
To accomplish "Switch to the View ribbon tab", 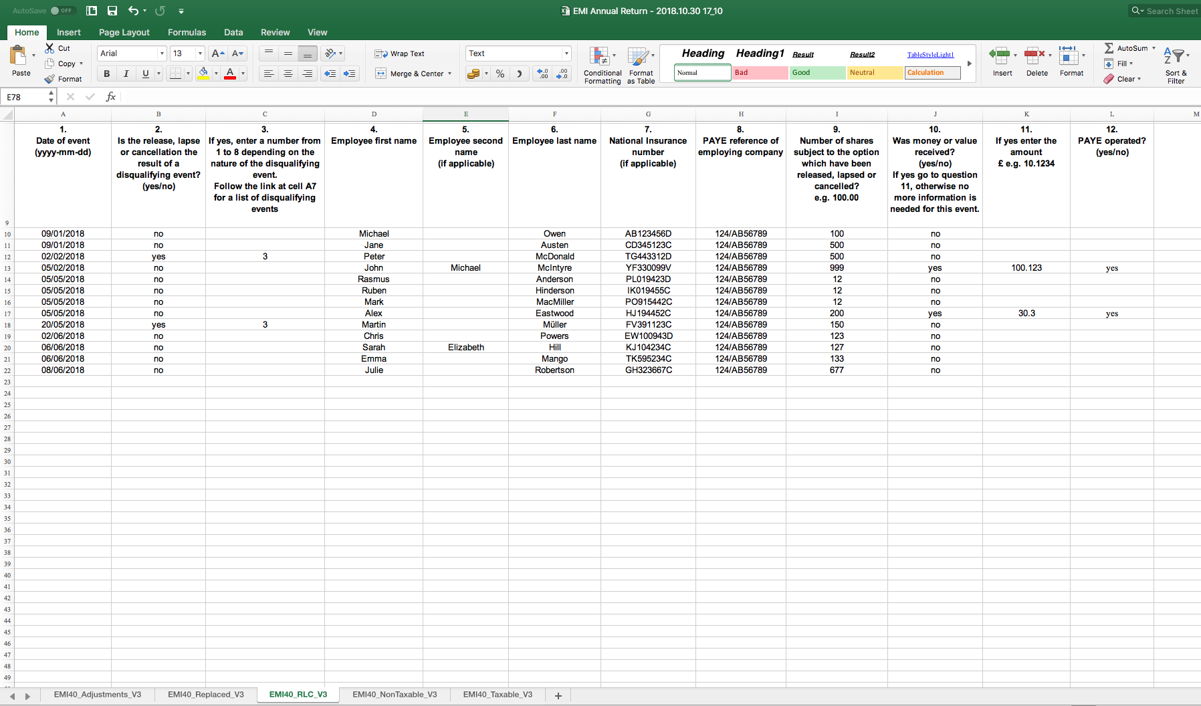I will (x=317, y=32).
